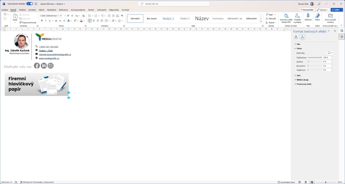
Task: Click the Kopírovat formát painter
Action: tap(28, 22)
